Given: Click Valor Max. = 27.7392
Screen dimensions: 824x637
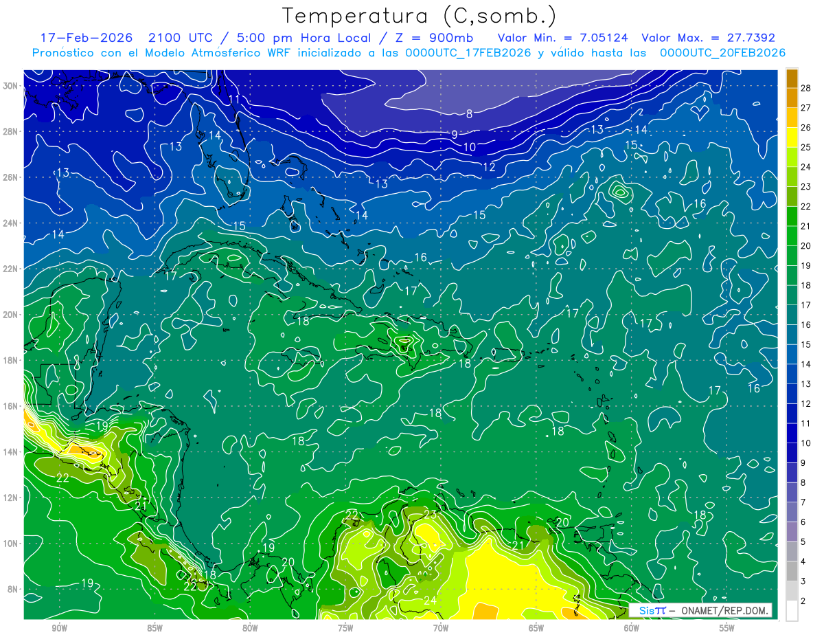Looking at the screenshot, I should (x=708, y=38).
